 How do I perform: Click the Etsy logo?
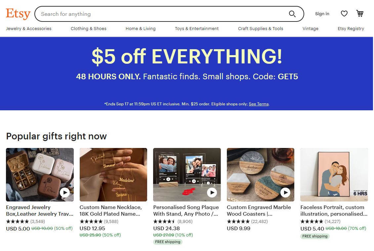(x=18, y=14)
